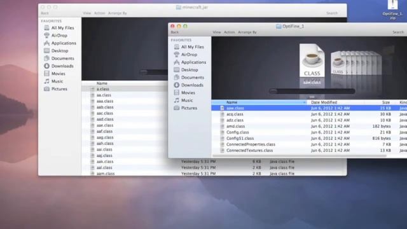The width and height of the screenshot is (407, 229).
Task: Click Back in OptiFine_1 window toolbar
Action: (175, 32)
